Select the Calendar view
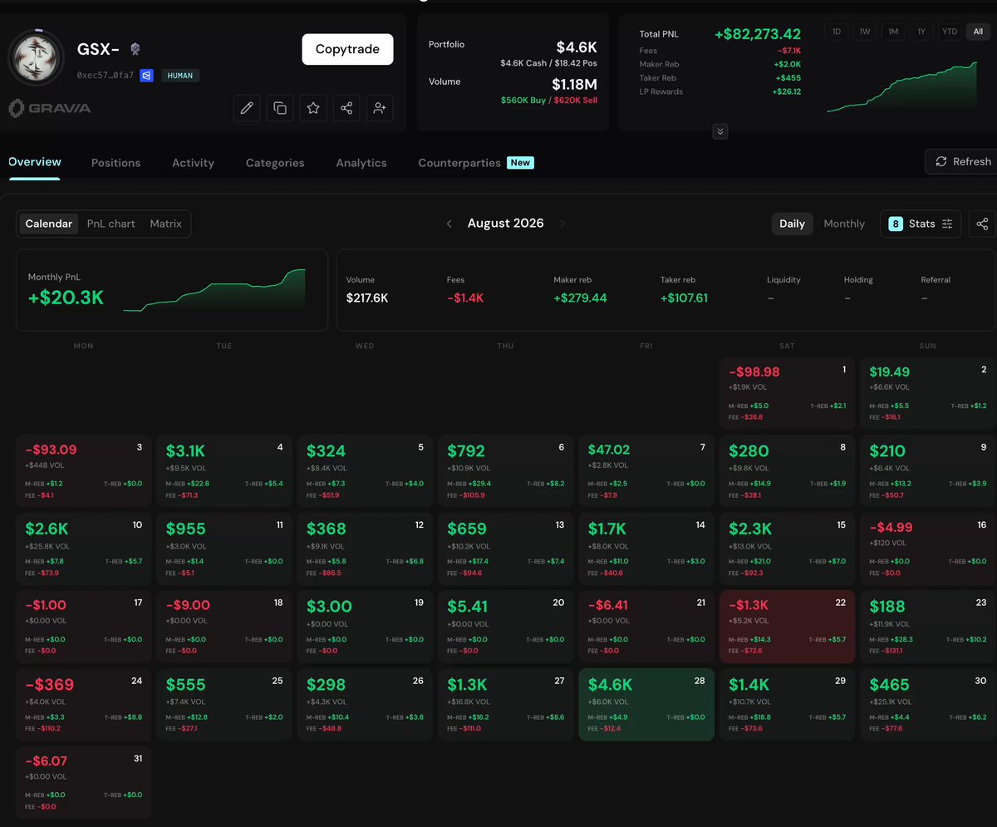This screenshot has height=827, width=997. coord(49,224)
